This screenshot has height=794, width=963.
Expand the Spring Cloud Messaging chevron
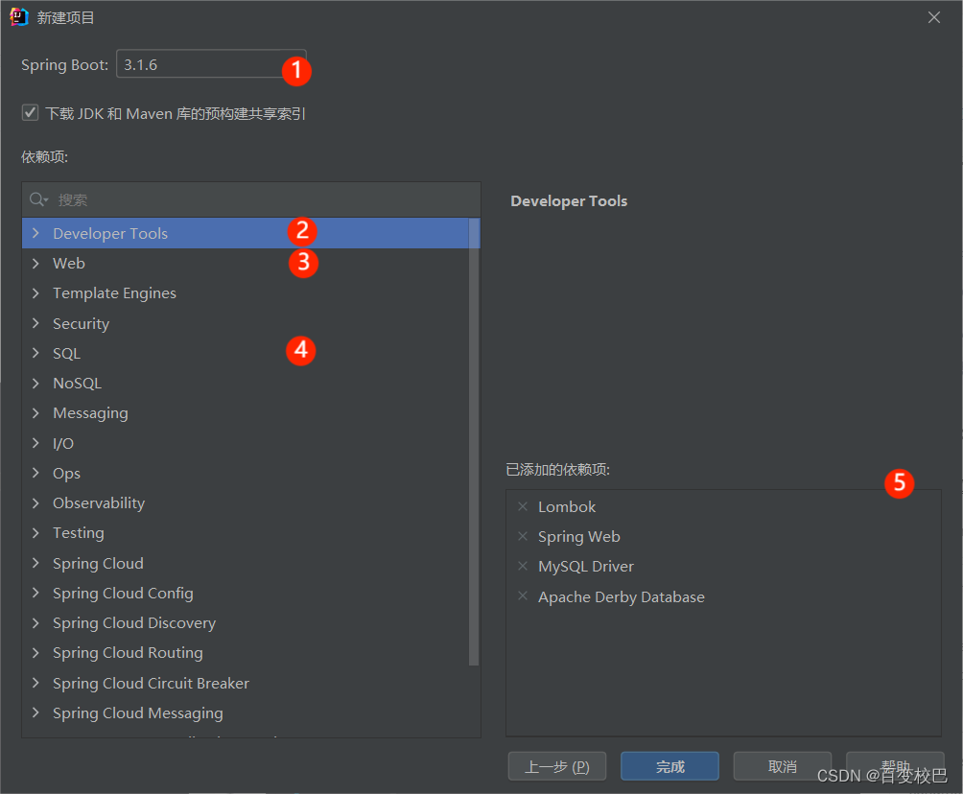click(x=35, y=712)
